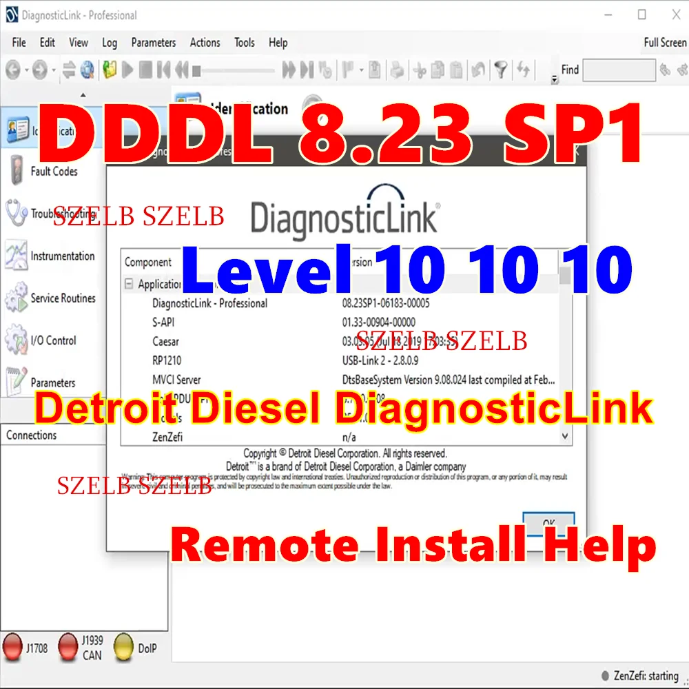Click the log Stop button
Image resolution: width=689 pixels, height=689 pixels.
pyautogui.click(x=145, y=70)
